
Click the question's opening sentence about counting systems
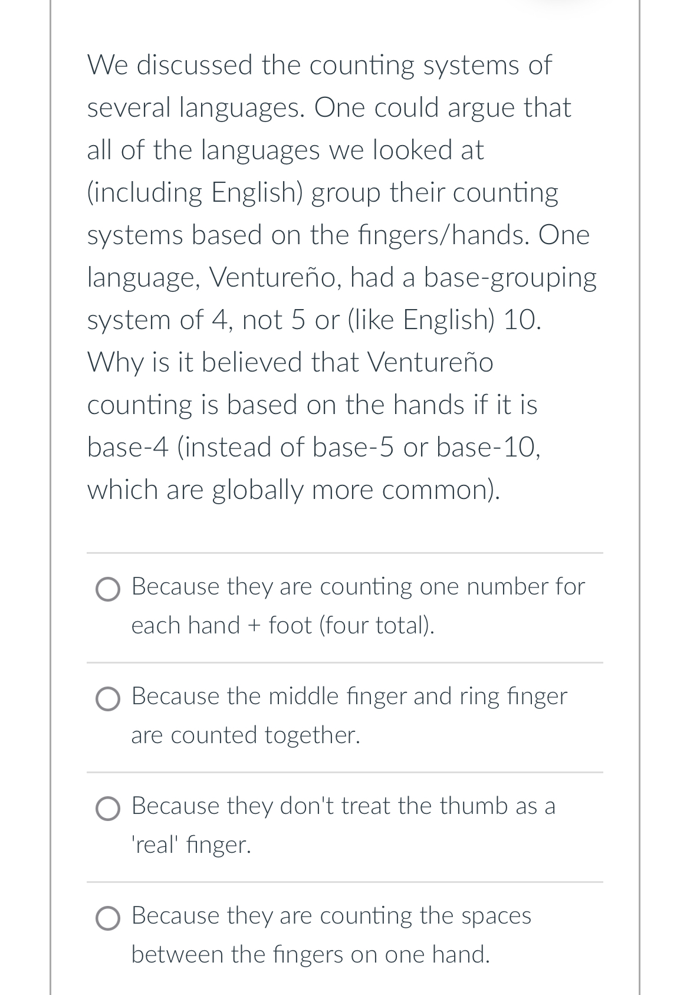point(318,65)
